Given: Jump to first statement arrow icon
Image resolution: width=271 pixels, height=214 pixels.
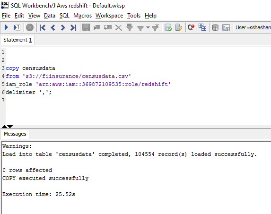Looking at the screenshot, I should tap(43, 27).
